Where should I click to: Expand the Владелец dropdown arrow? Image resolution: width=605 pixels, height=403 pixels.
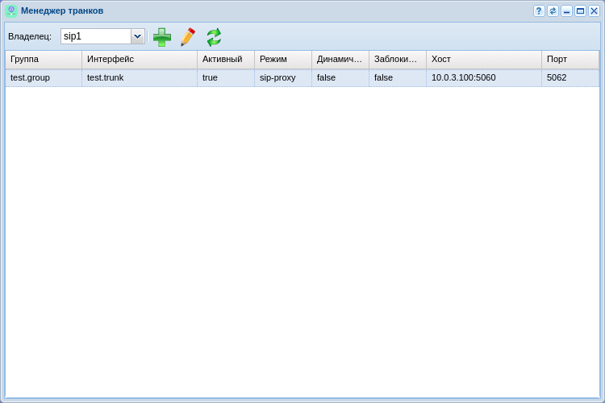(x=138, y=36)
